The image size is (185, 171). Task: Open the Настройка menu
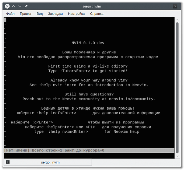pos(76,14)
